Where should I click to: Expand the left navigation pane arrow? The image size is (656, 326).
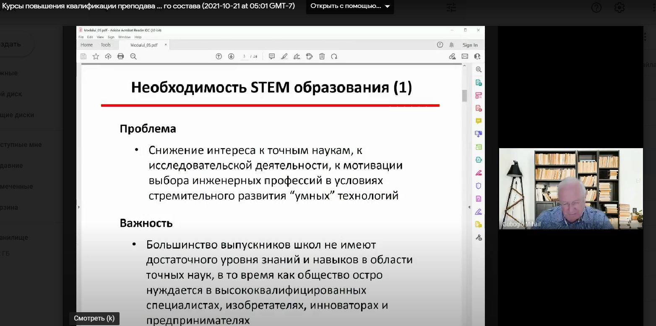79,207
